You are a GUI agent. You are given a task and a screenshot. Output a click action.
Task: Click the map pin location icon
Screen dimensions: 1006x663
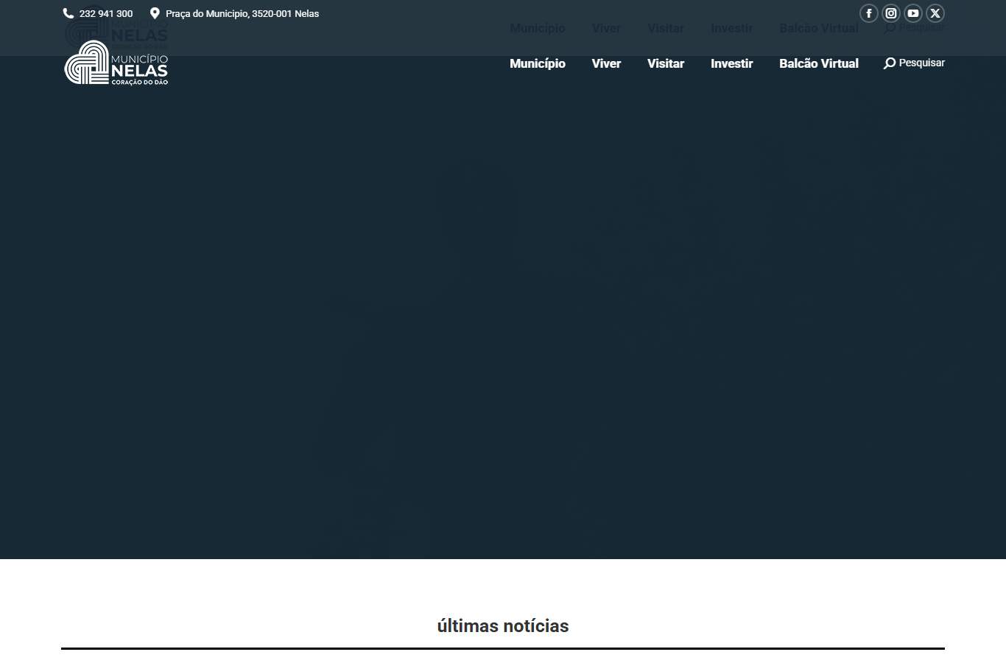pos(155,13)
